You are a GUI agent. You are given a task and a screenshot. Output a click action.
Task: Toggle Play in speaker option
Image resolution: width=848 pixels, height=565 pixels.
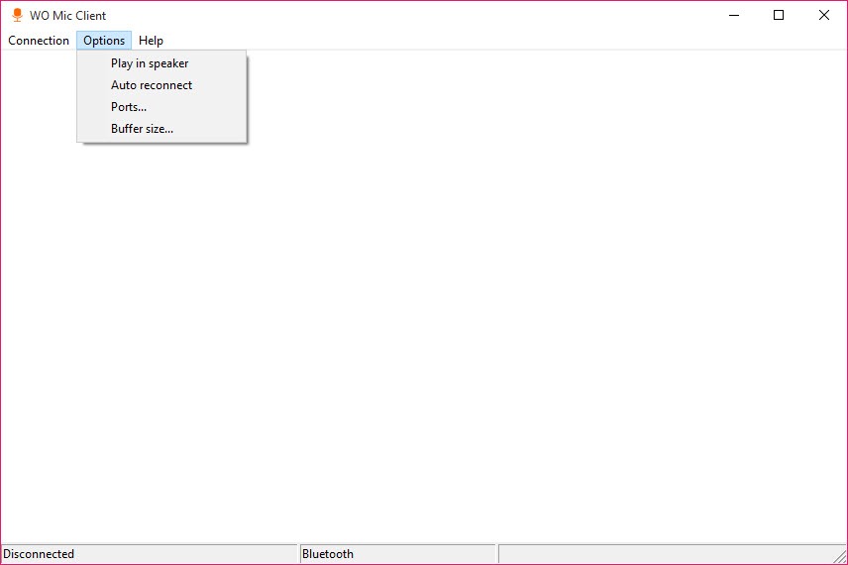pos(161,63)
